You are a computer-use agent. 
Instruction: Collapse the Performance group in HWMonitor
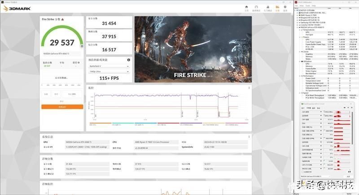(x=300, y=76)
